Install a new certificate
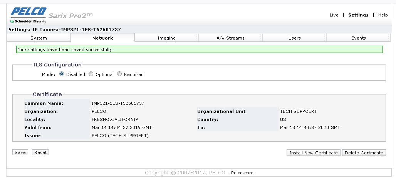396x182 pixels. coord(314,153)
